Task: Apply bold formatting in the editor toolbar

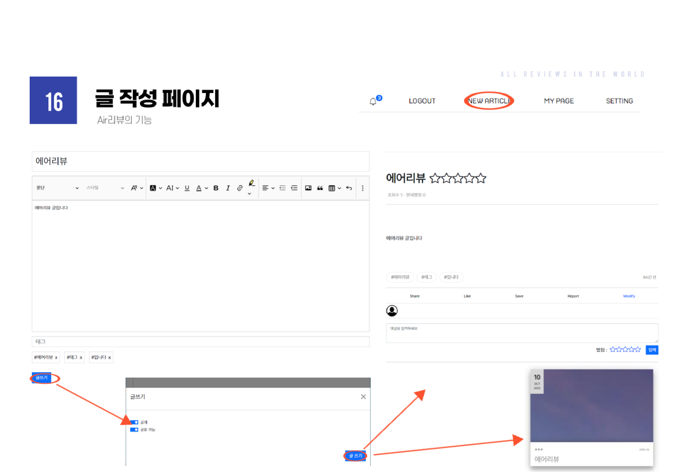Action: pyautogui.click(x=216, y=188)
